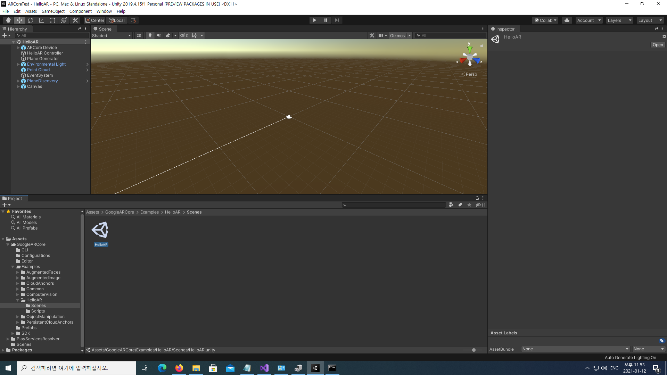Toggle scene lighting bulb button
Viewport: 667px width, 375px height.
(x=150, y=35)
